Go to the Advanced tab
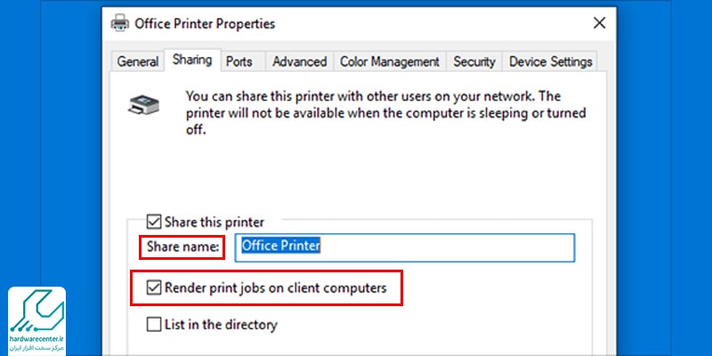 click(299, 61)
